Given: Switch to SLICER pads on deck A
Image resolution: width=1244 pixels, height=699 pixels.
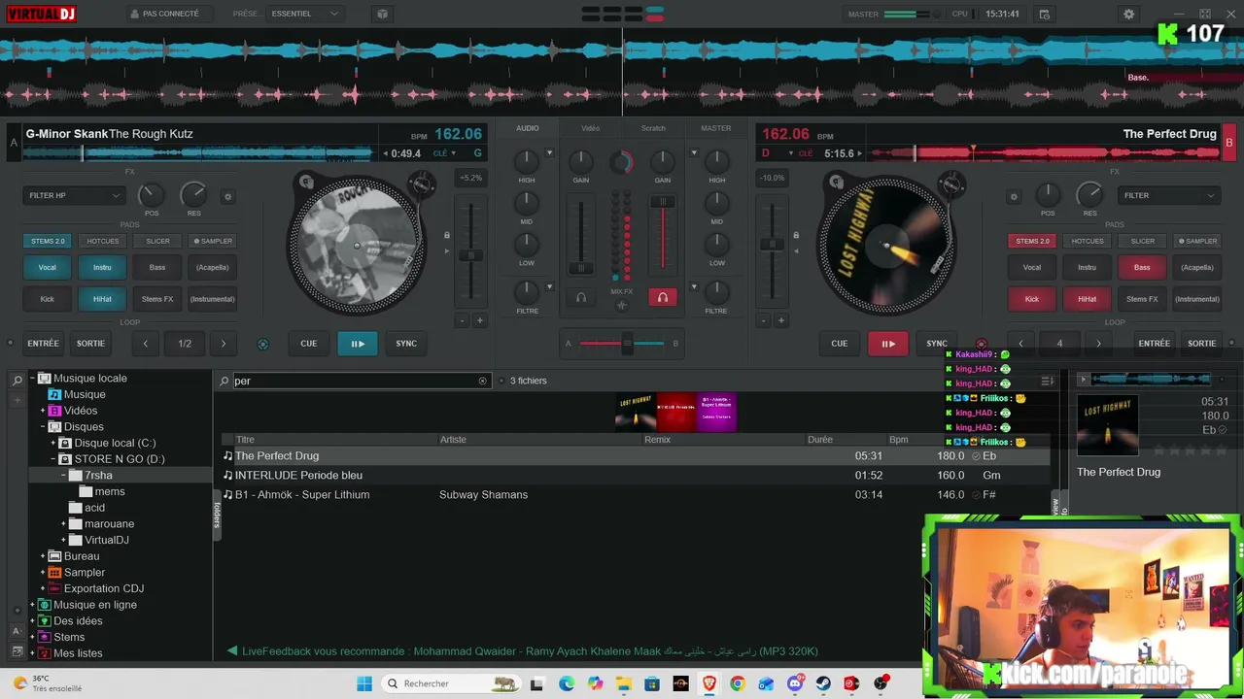Looking at the screenshot, I should (157, 242).
